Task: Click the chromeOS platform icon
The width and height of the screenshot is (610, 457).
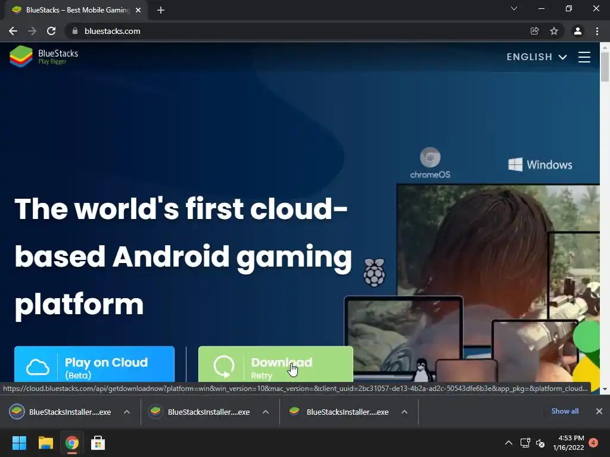Action: pos(430,163)
